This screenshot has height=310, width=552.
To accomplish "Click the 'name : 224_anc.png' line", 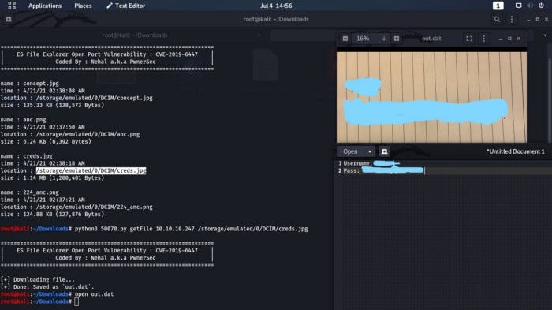I will (30, 192).
